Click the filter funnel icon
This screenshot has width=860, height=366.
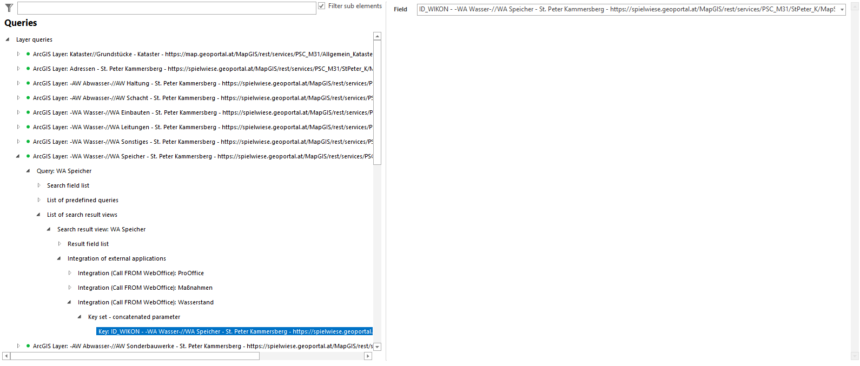(9, 8)
